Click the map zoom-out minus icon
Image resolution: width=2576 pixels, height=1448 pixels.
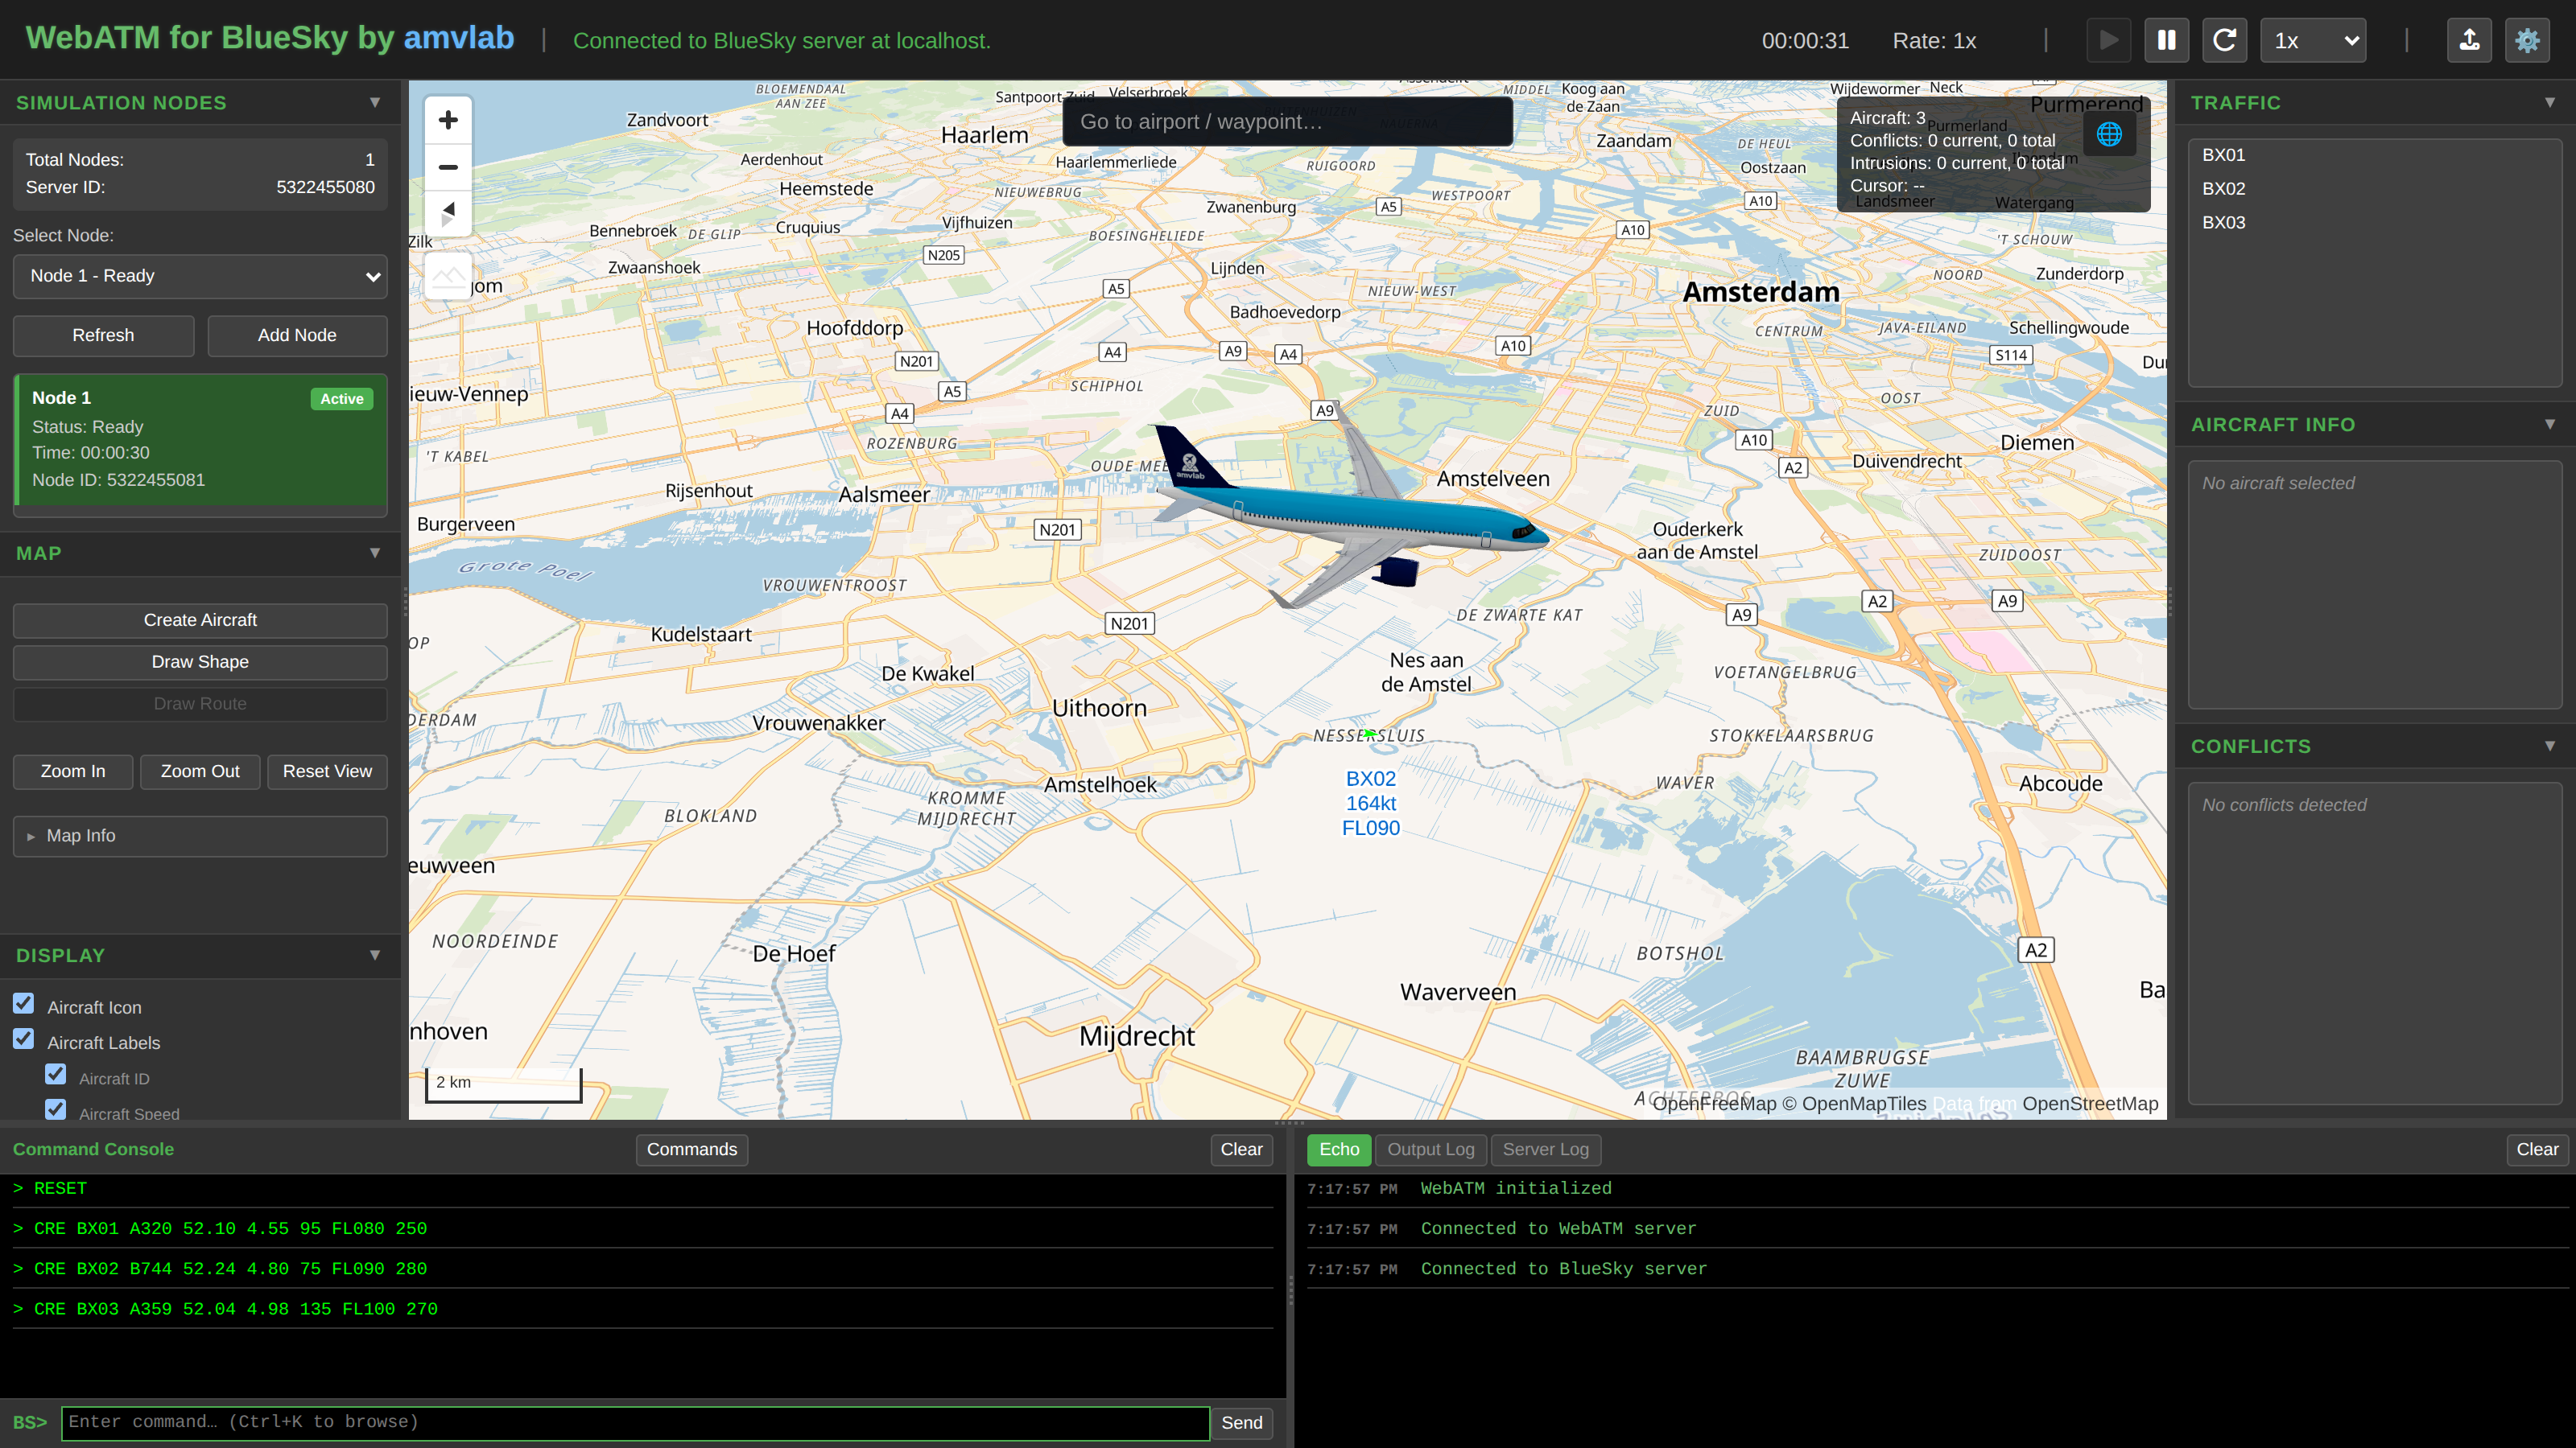(448, 167)
